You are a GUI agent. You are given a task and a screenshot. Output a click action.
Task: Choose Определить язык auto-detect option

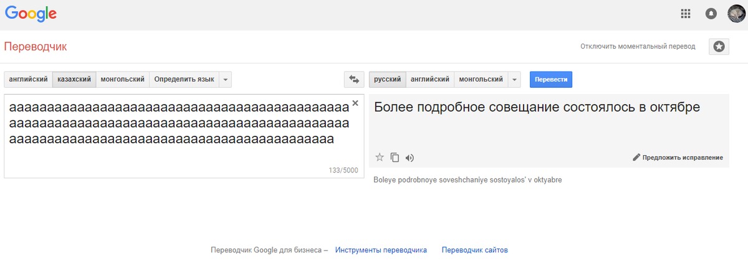coord(184,80)
